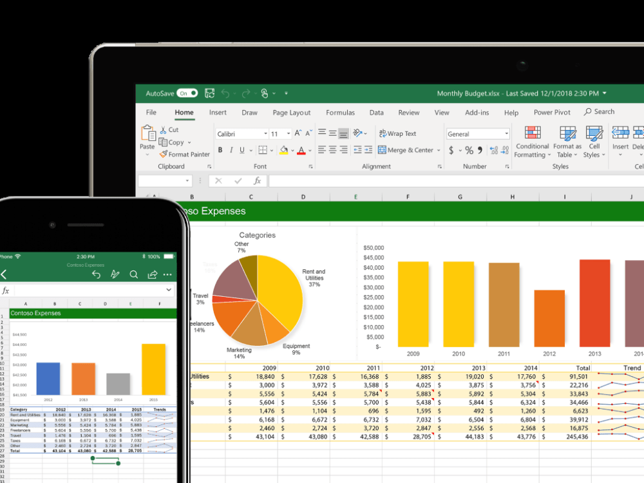Click the Fill Color yellow bucket
Viewport: 644px width, 483px height.
(x=284, y=150)
